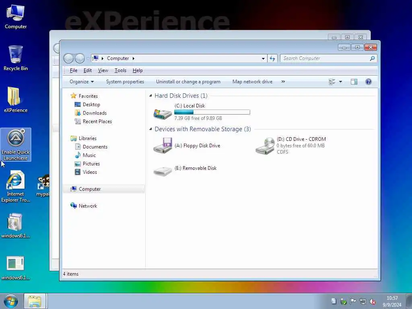Click the Forward navigation button
412x309 pixels.
(80, 58)
